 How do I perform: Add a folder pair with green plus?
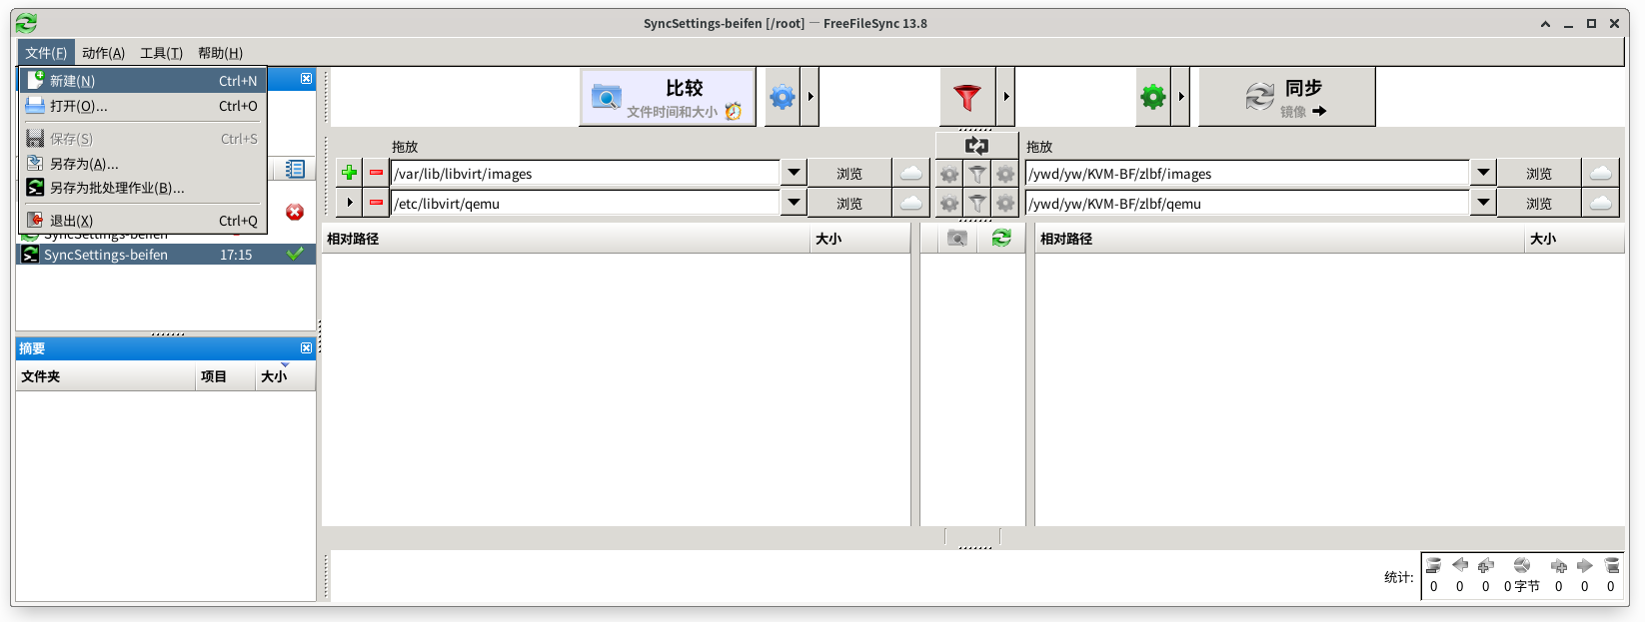pos(349,173)
